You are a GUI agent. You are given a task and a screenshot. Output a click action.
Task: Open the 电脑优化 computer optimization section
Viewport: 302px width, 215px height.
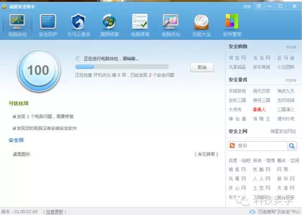pos(171,26)
